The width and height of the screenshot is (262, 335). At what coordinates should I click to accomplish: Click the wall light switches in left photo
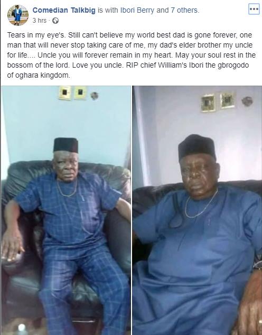[x=72, y=92]
